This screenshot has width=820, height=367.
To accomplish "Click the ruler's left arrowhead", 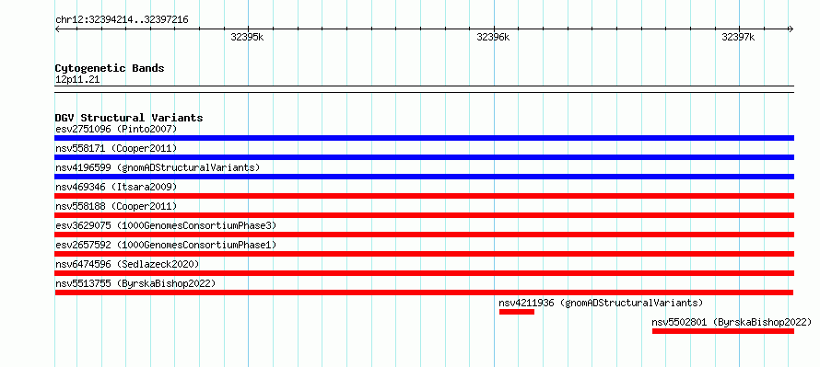I will coord(57,29).
